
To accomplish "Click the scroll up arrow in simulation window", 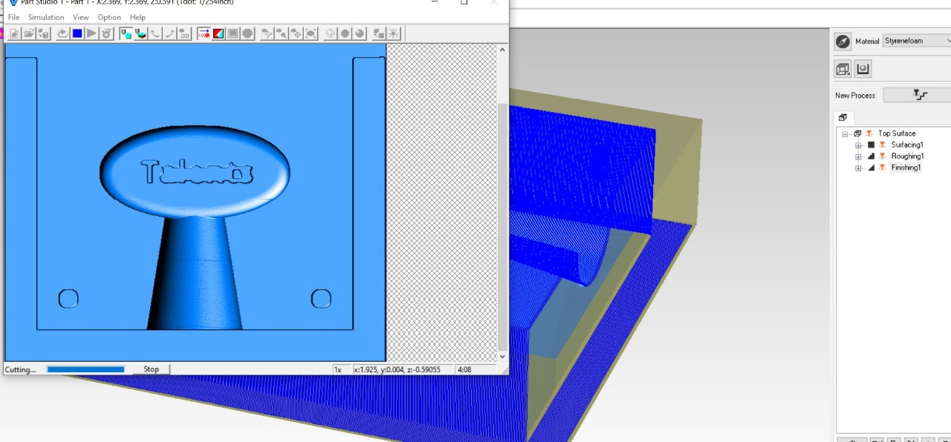I will (502, 50).
